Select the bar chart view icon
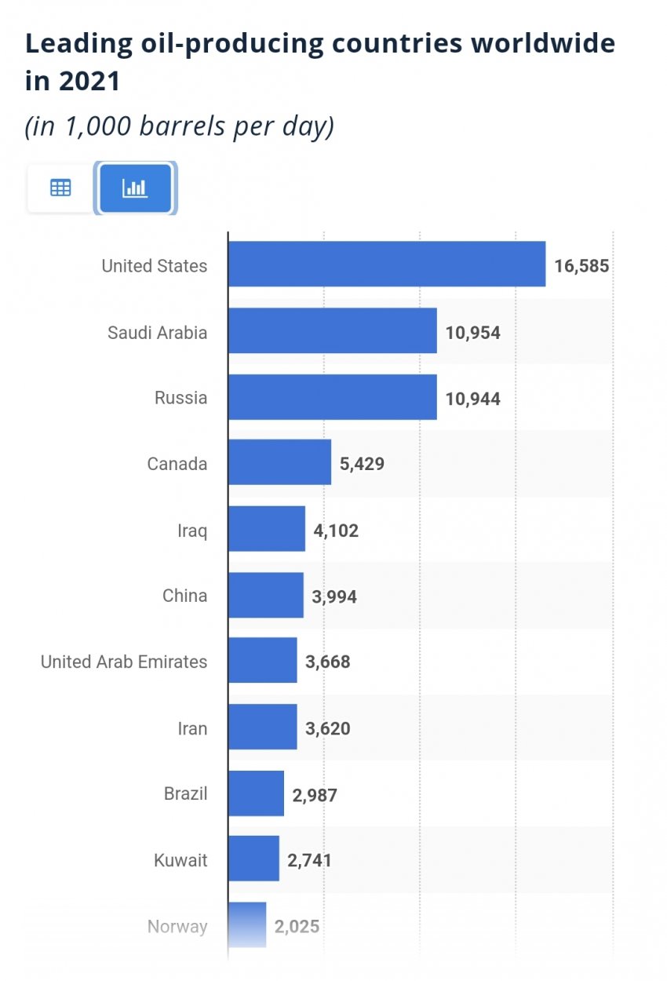 135,188
